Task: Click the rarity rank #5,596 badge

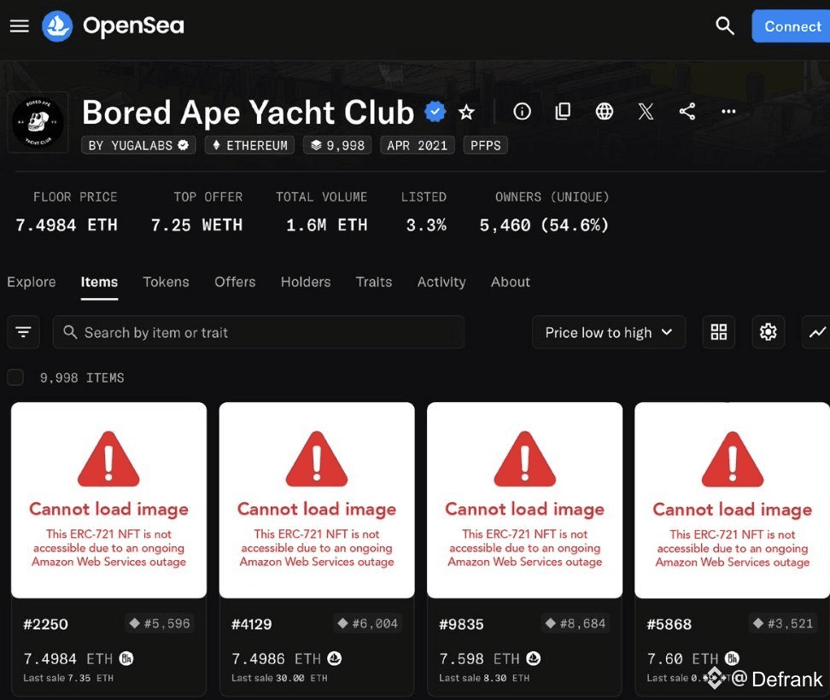Action: point(160,623)
